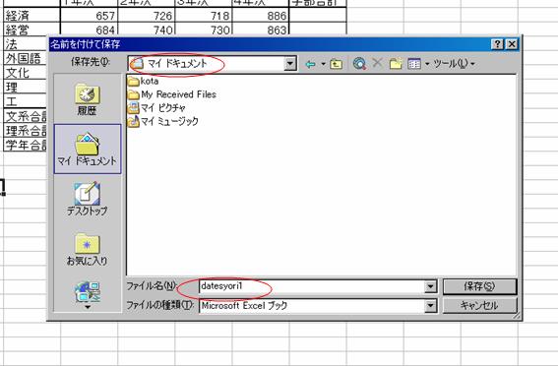This screenshot has width=558, height=366.
Task: Expand the ファイル名 dropdown arrow
Action: coord(430,286)
